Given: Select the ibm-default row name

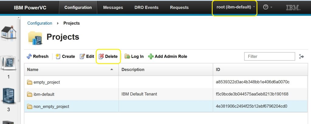Looking at the screenshot, I should pos(44,94).
